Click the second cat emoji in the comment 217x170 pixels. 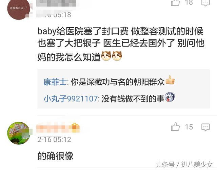[117, 56]
